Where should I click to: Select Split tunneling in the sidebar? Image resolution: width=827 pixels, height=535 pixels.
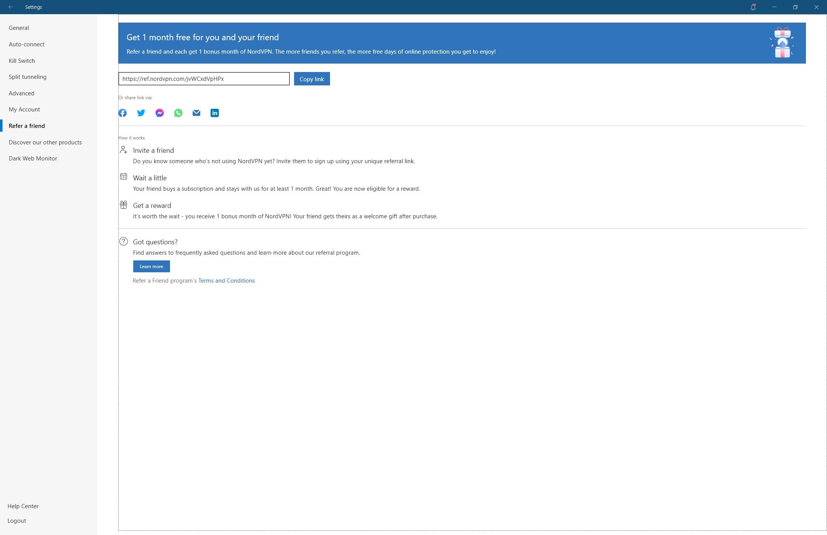point(28,77)
